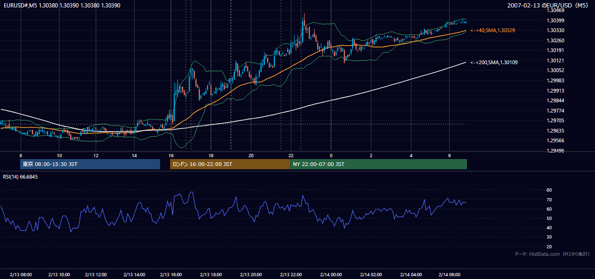Click the 2/13 18:00 date label
Viewport: 595px width, 279px height.
point(210,275)
